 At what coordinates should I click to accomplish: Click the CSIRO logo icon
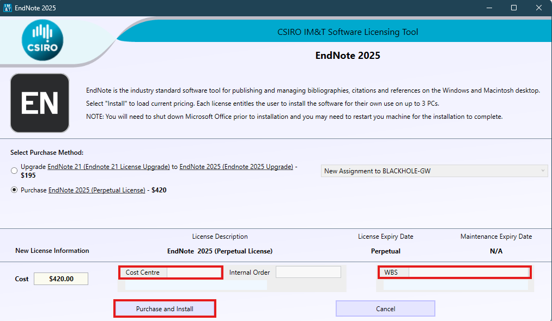43,40
